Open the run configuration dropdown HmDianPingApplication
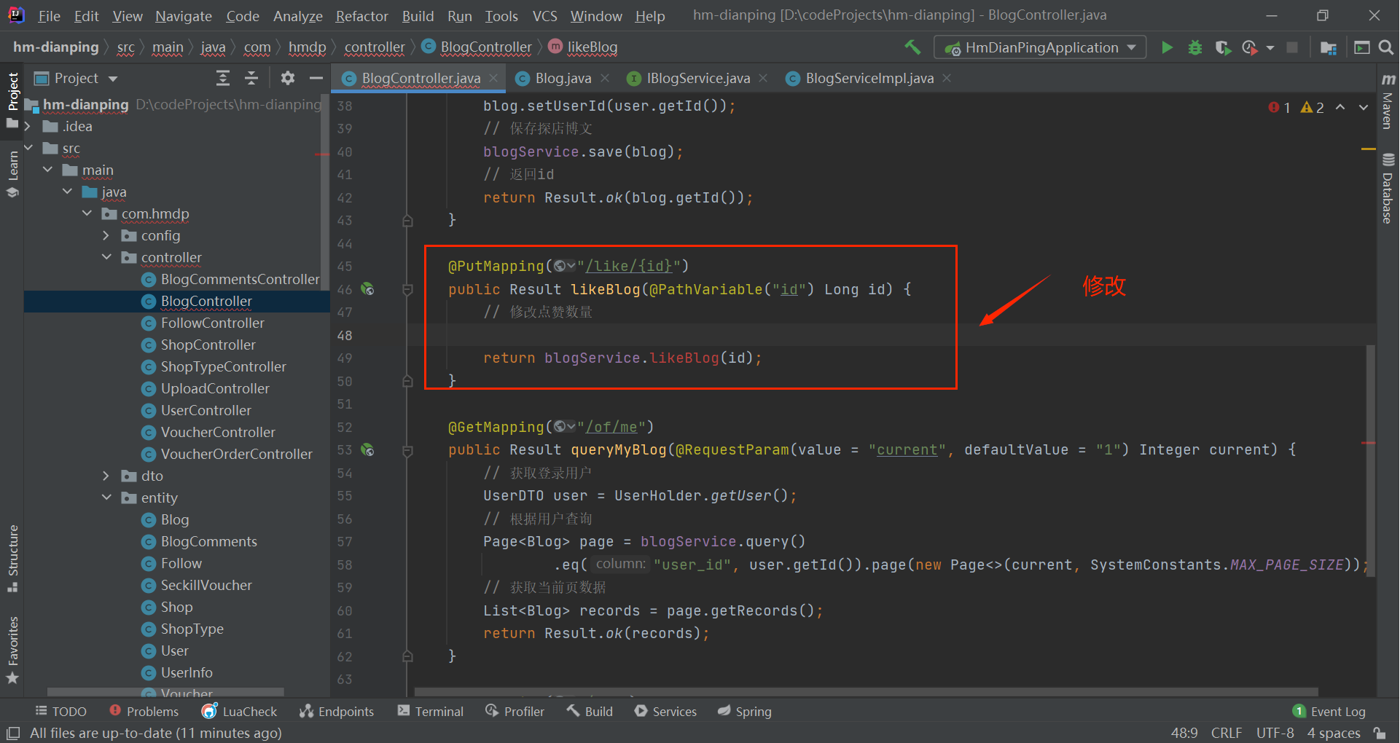Screen dimensions: 1400x743 pyautogui.click(x=1040, y=47)
